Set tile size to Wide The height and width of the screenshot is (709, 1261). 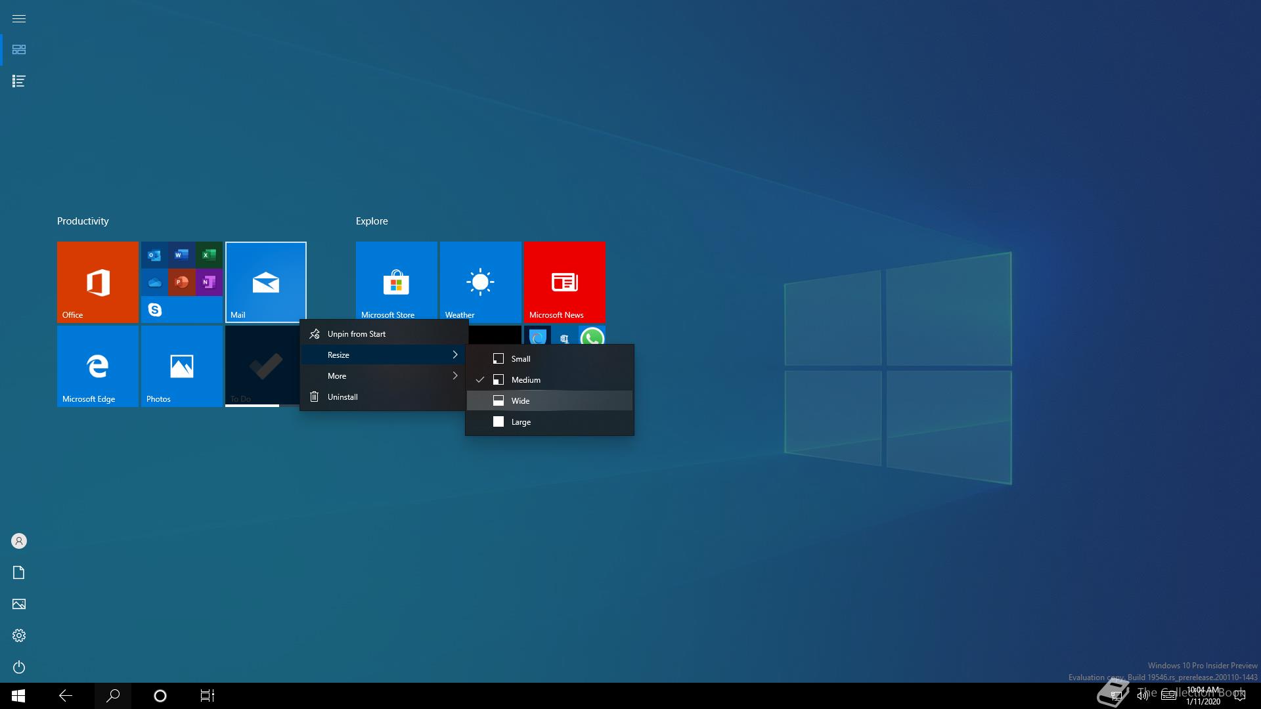(550, 401)
